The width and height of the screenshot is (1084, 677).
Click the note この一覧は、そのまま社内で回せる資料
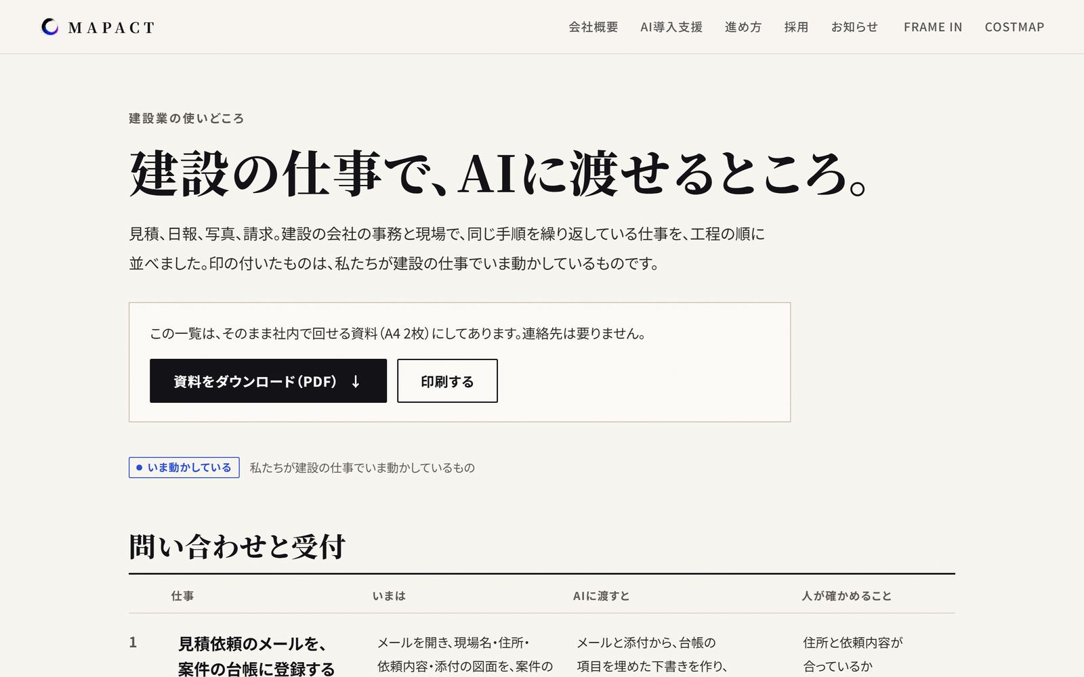[x=398, y=333]
